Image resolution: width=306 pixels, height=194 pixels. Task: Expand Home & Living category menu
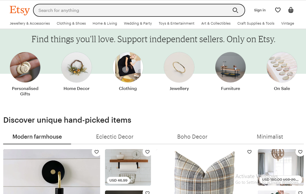(x=105, y=24)
